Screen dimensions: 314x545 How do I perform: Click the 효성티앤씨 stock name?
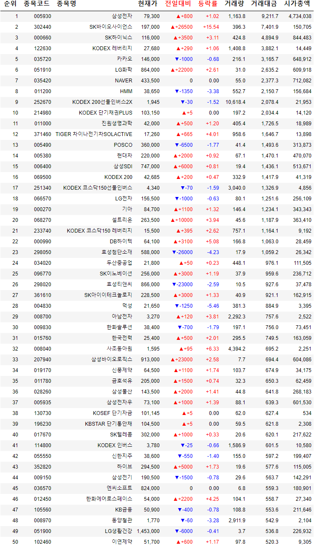point(120,285)
